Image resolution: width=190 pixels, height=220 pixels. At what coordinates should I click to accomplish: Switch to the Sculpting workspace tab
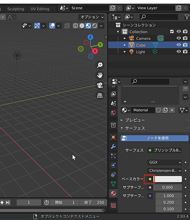point(16,9)
